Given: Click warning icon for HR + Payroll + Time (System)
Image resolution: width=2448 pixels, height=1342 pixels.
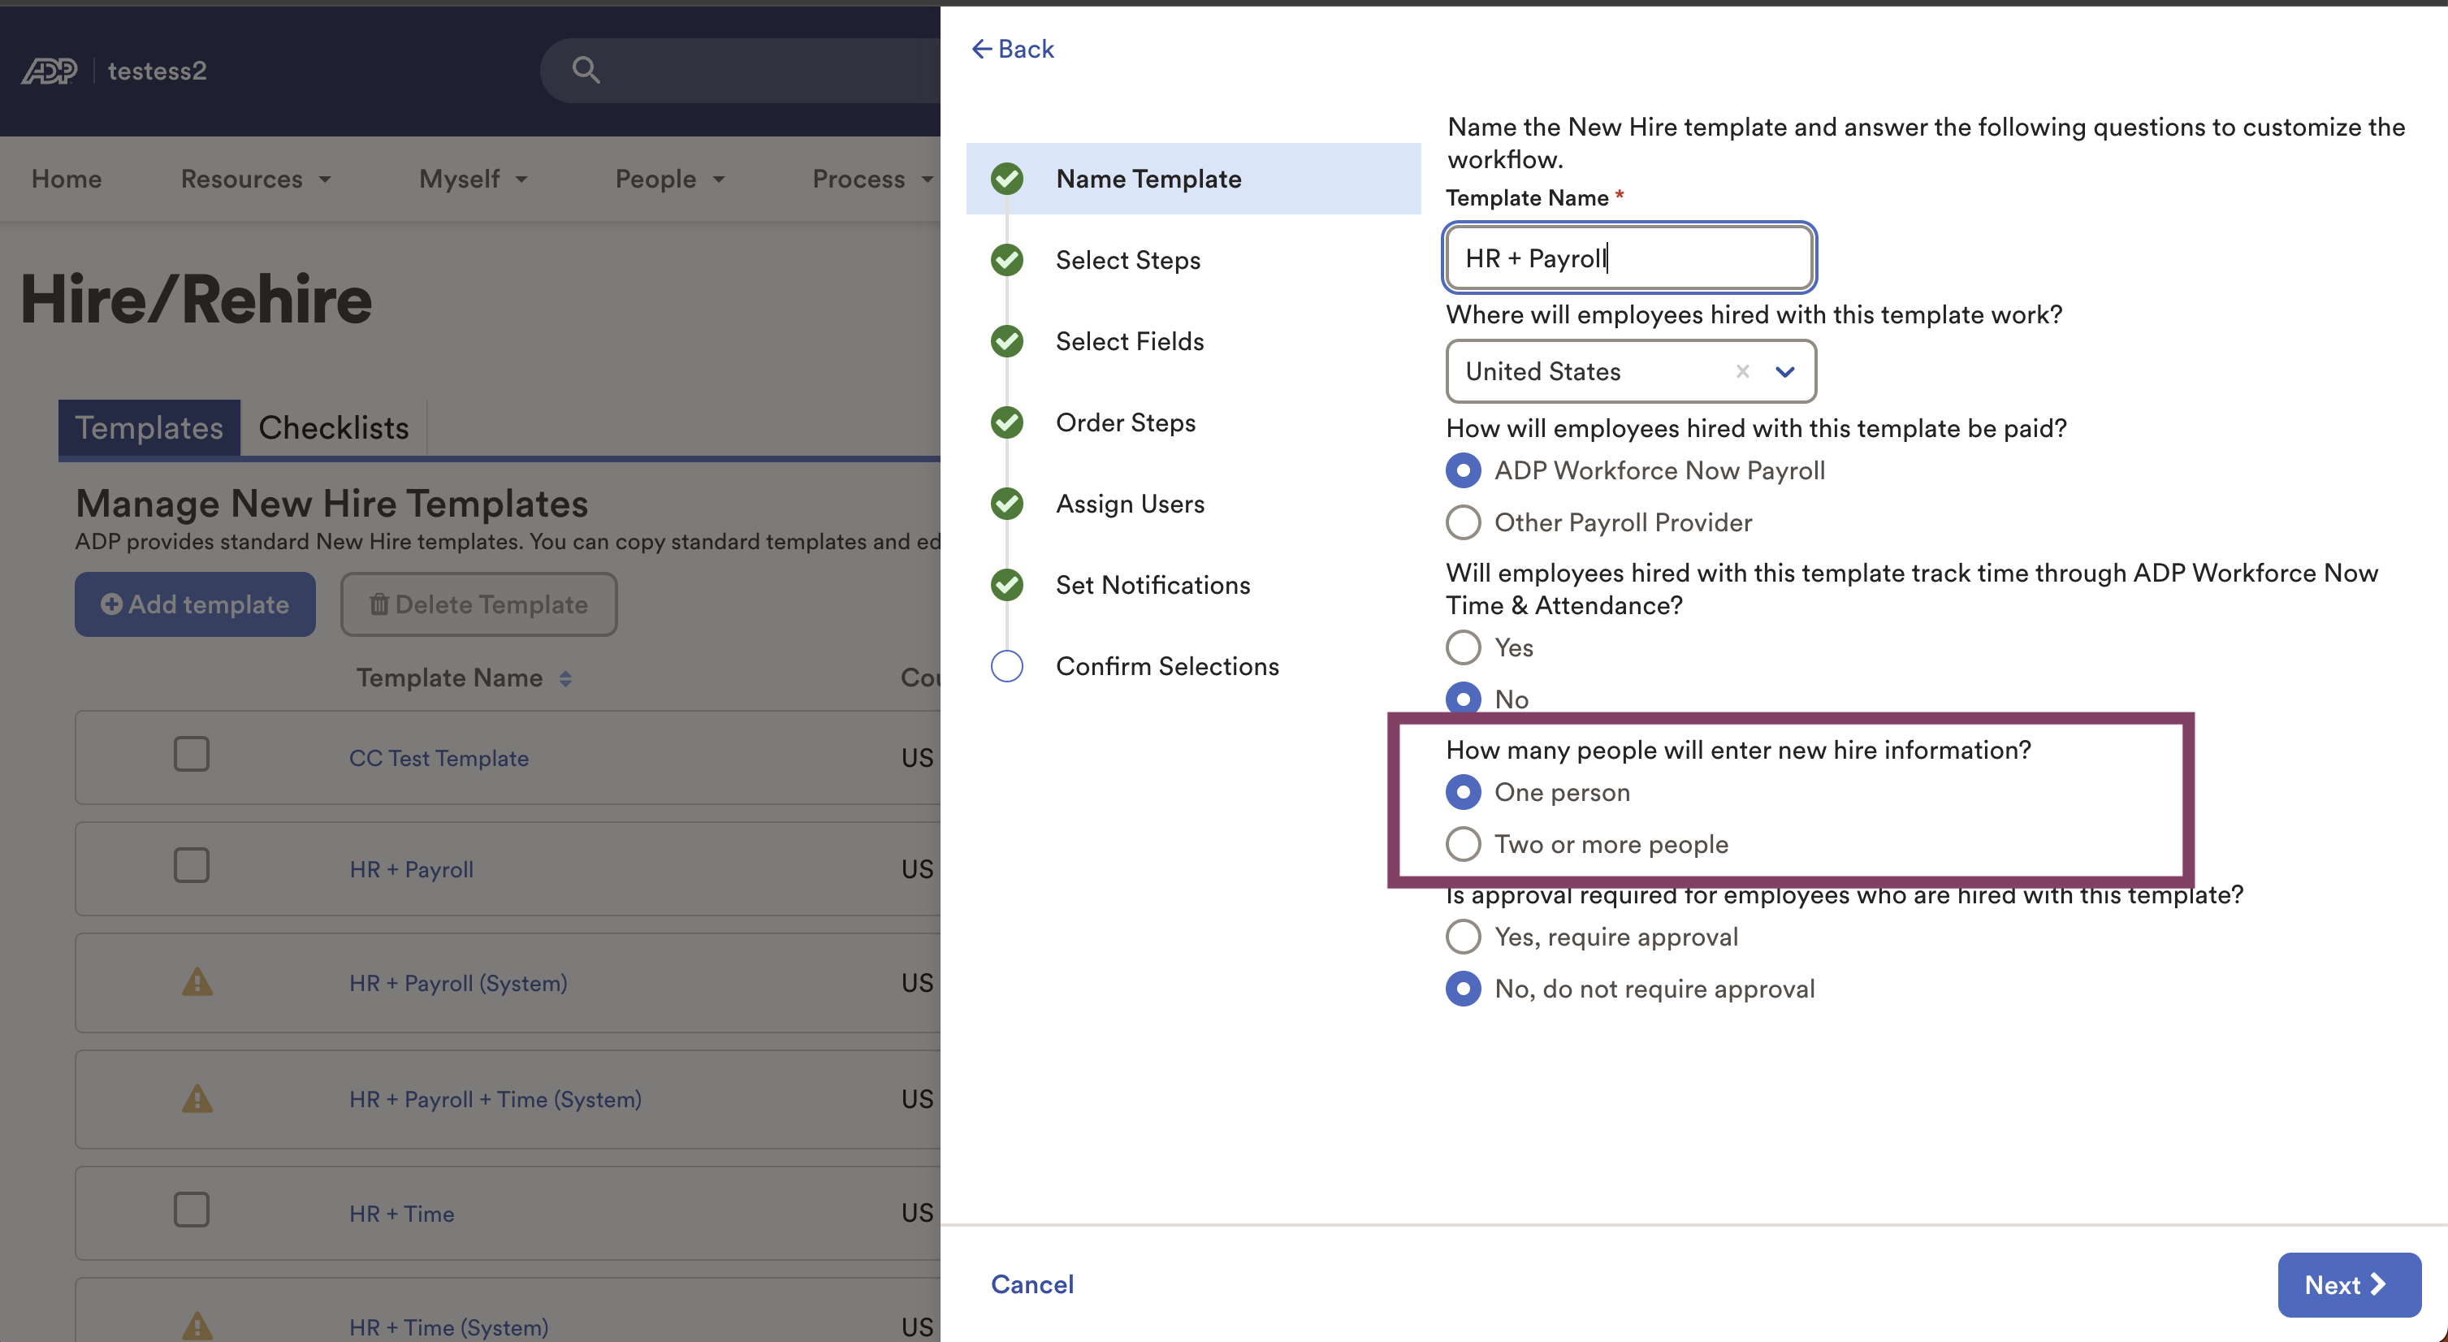Looking at the screenshot, I should click(x=197, y=1098).
